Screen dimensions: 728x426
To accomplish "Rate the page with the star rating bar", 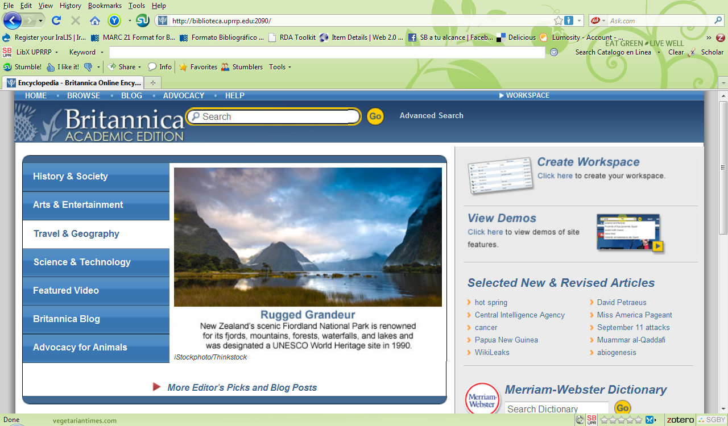I will click(x=621, y=420).
